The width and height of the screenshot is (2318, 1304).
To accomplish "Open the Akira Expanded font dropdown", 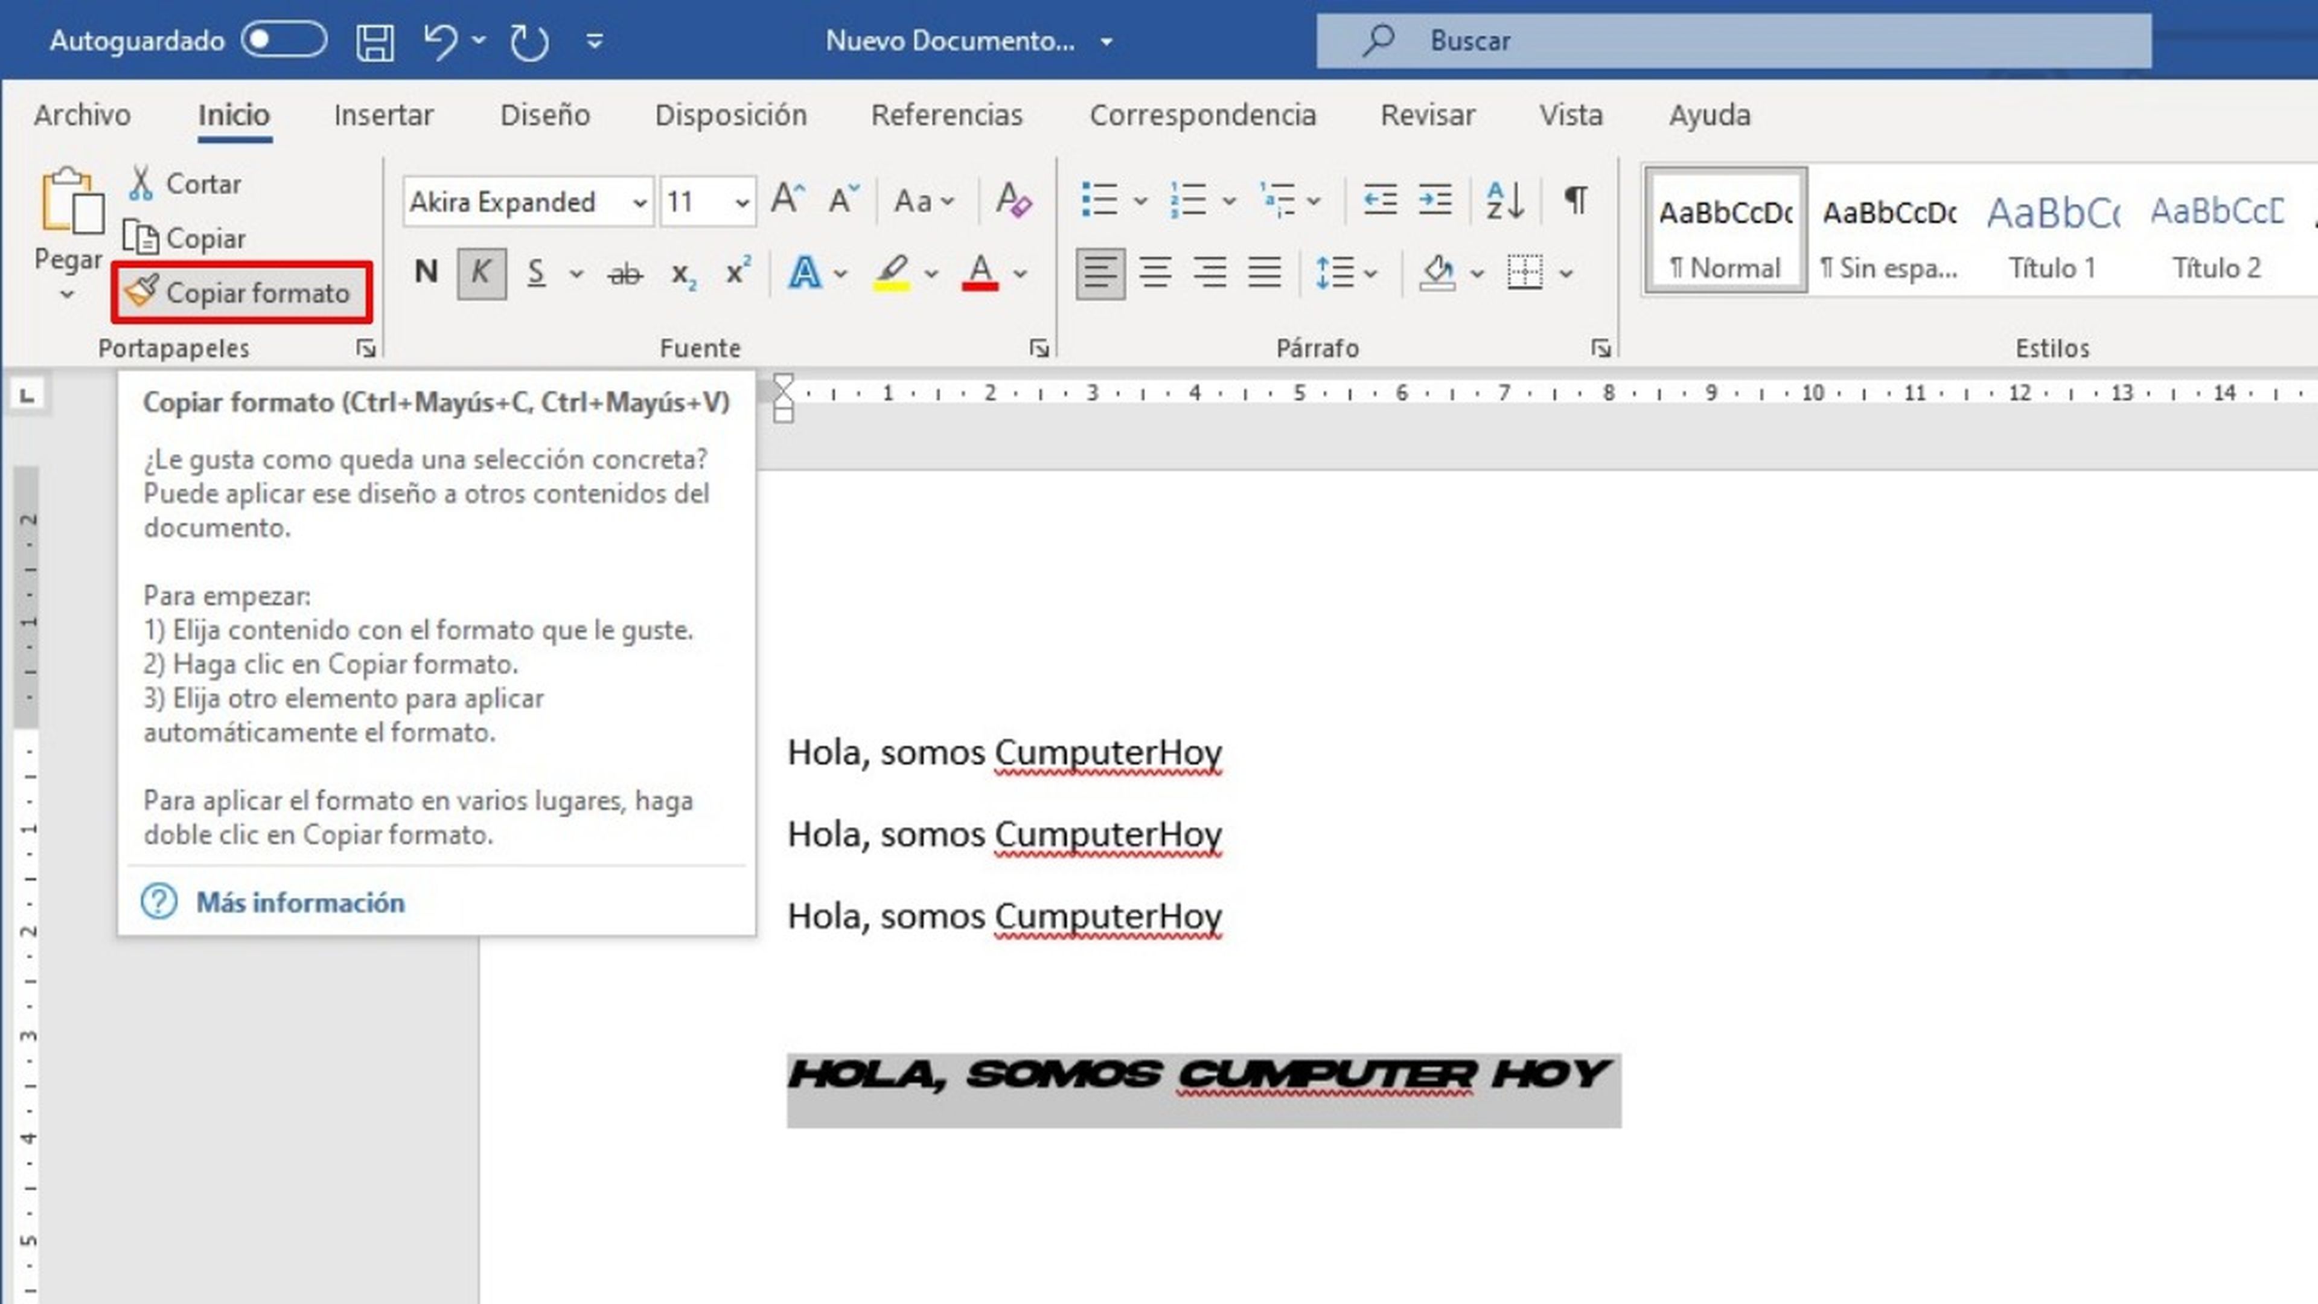I will point(640,202).
